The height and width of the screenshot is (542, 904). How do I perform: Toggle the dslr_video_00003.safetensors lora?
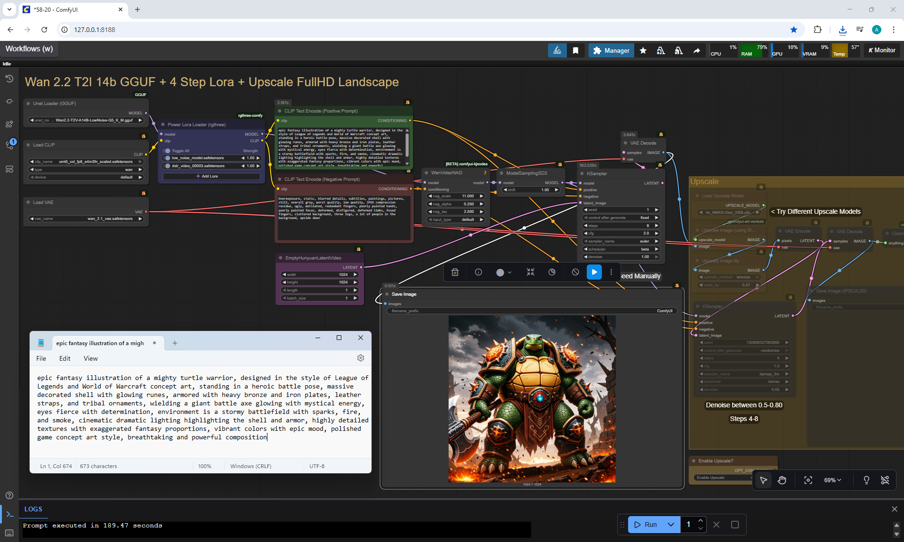tap(168, 166)
